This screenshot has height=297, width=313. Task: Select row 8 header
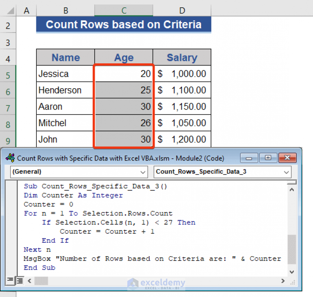(x=8, y=123)
